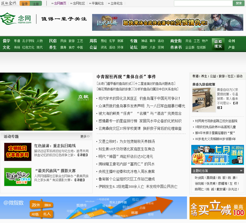Open 云南彝良灾区37所学校复课 article
The height and width of the screenshot is (223, 246).
click(x=119, y=128)
